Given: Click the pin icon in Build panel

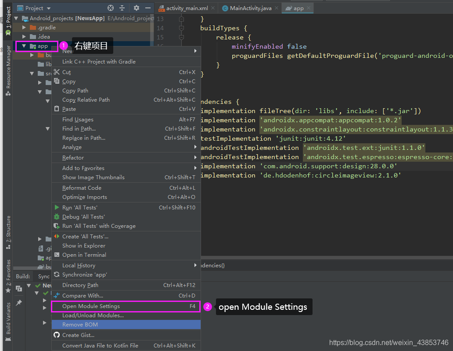Looking at the screenshot, I should pyautogui.click(x=19, y=302).
